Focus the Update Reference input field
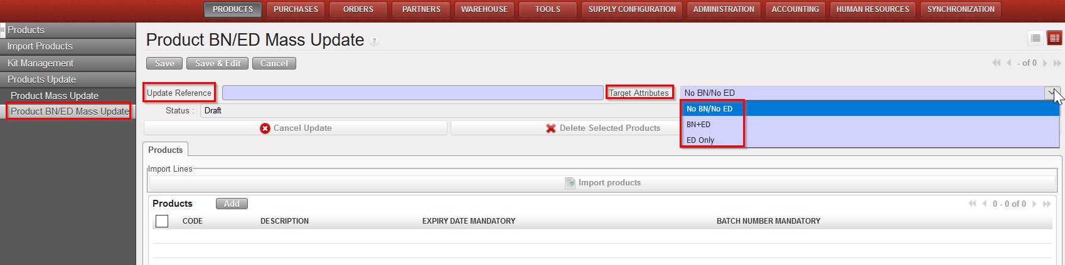The width and height of the screenshot is (1065, 265). pos(413,93)
